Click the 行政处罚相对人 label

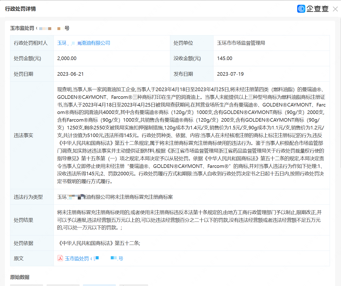[x=31, y=43]
